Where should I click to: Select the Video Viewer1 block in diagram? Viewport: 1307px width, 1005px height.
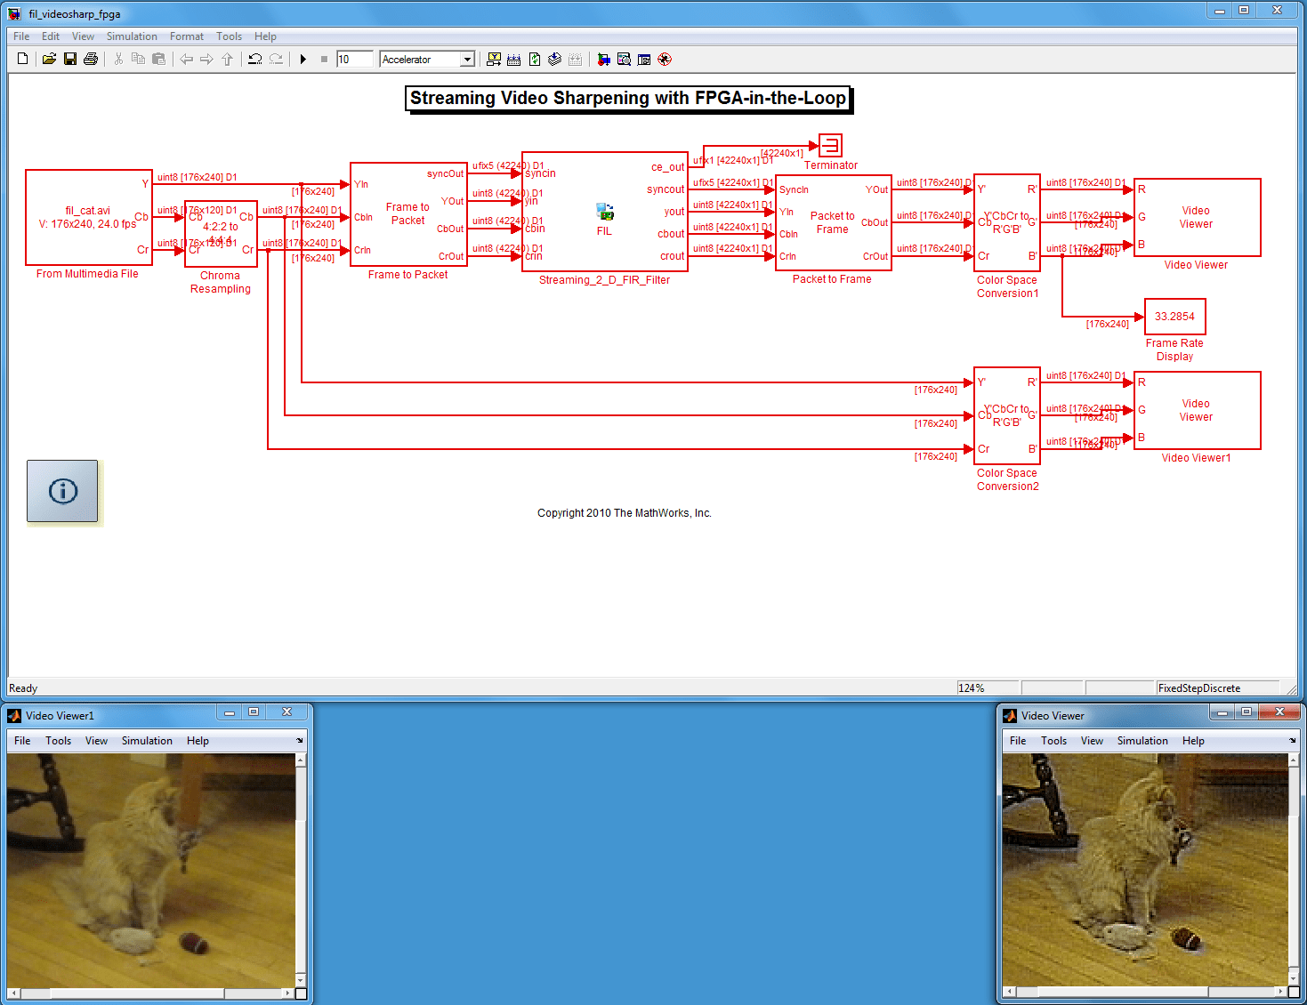tap(1198, 410)
